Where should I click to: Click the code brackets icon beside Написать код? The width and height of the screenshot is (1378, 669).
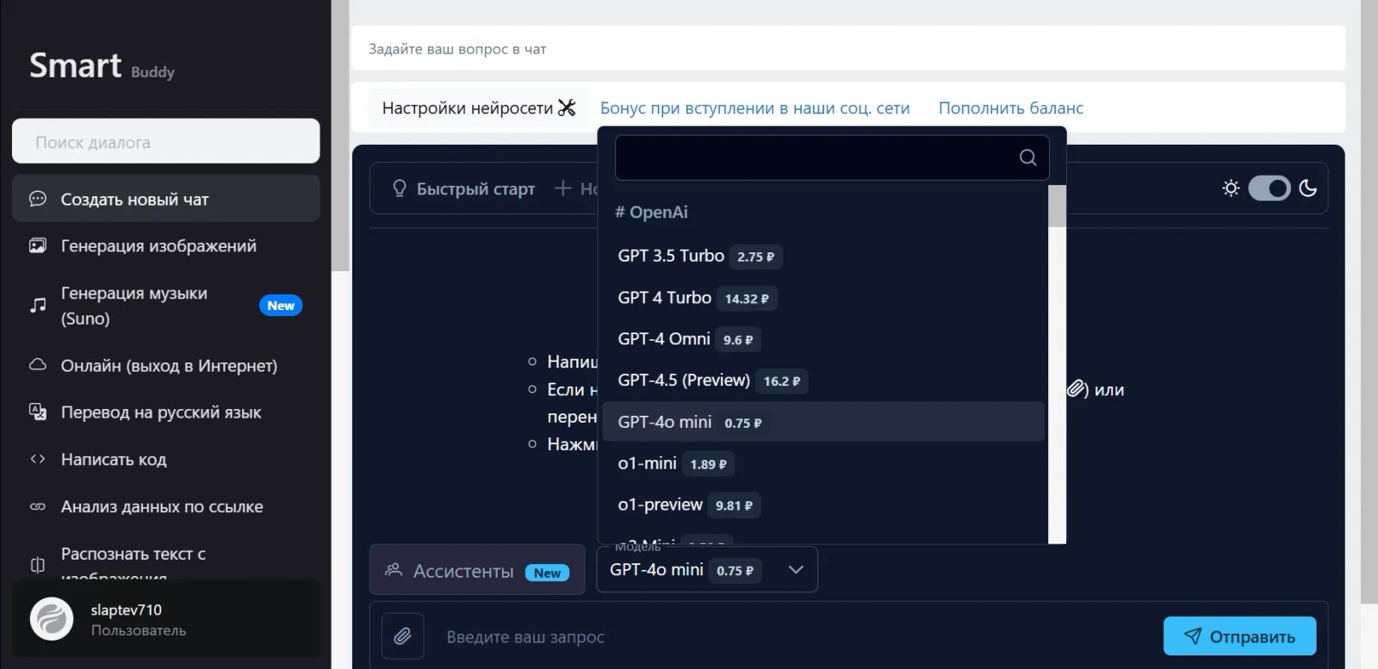point(38,459)
